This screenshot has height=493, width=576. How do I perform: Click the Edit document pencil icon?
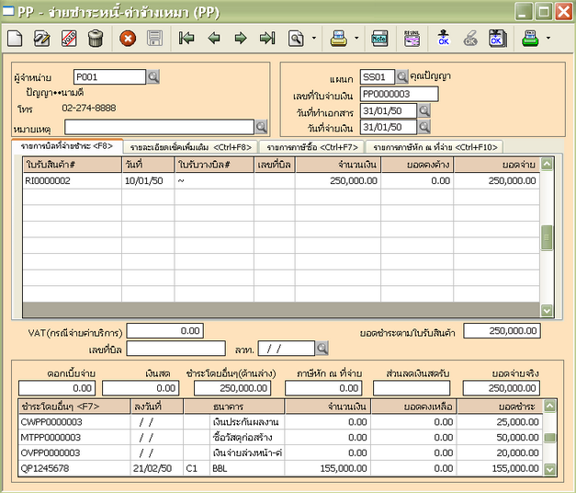pyautogui.click(x=41, y=39)
